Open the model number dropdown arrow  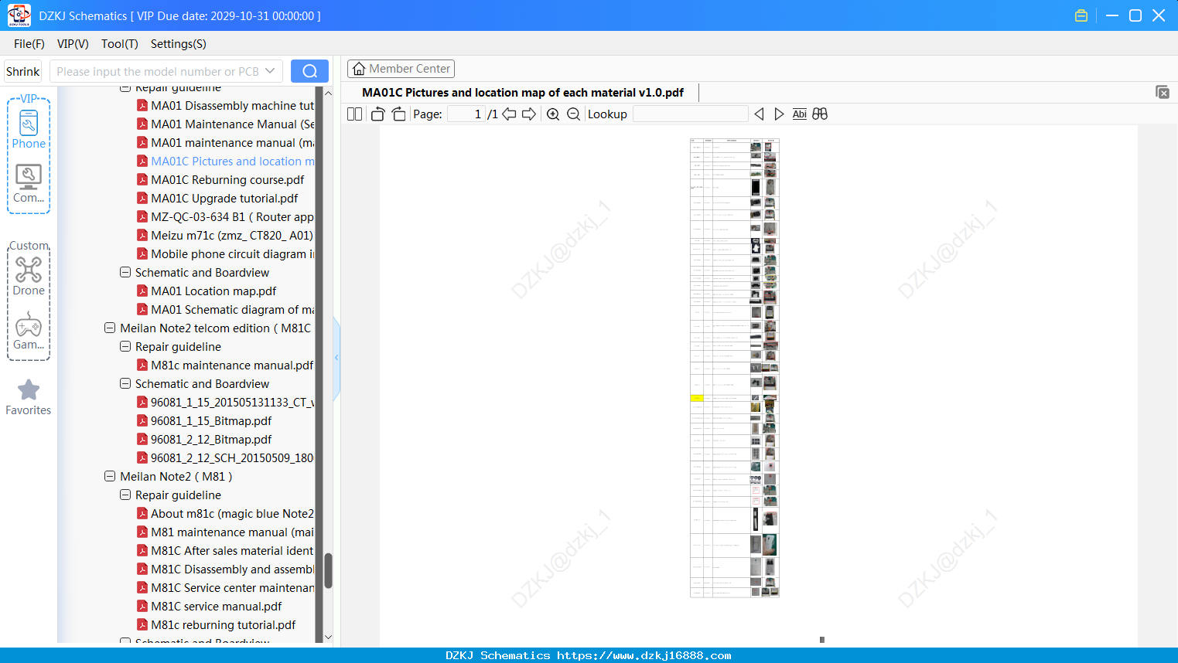270,71
